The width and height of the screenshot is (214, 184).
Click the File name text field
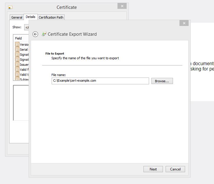100,81
